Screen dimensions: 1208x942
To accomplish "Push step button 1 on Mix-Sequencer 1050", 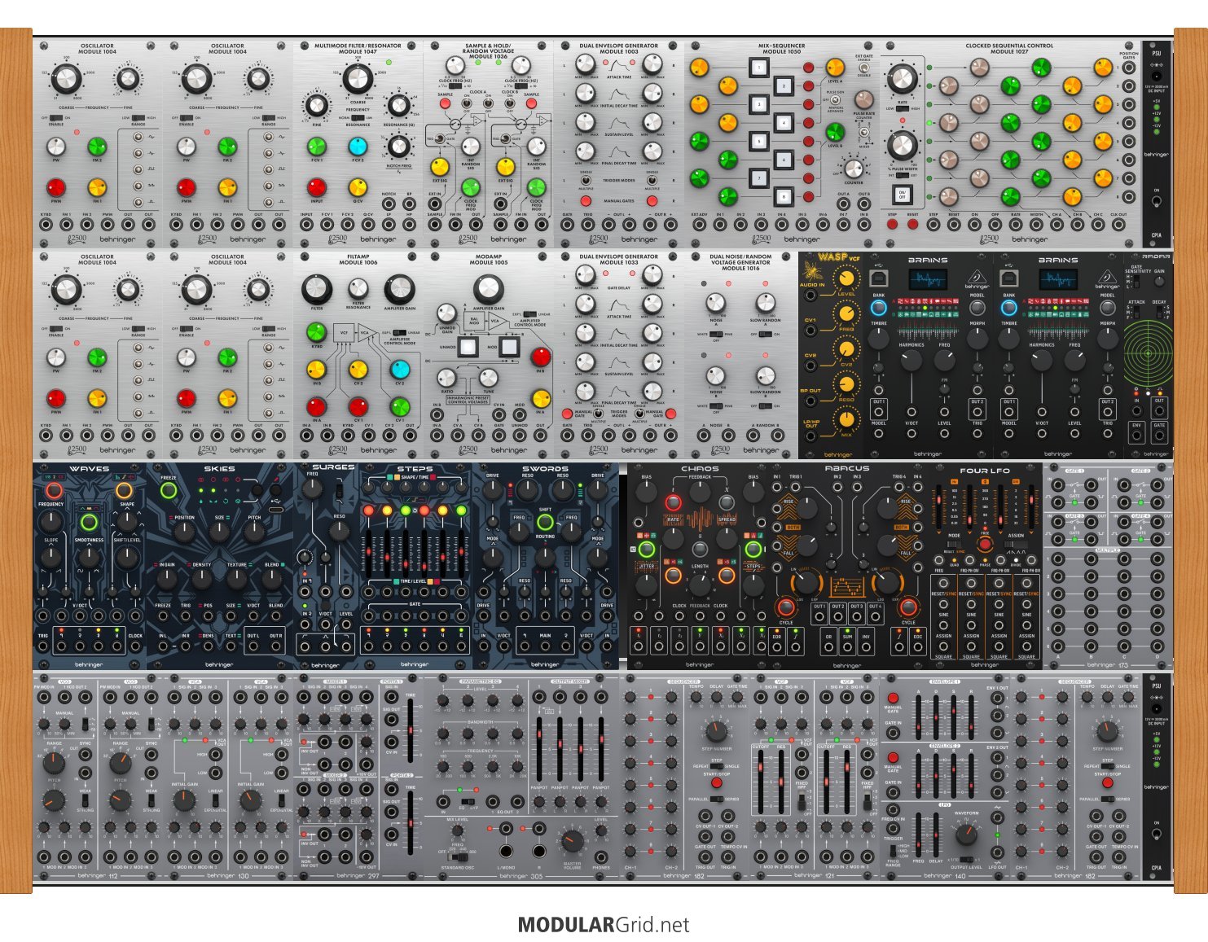I will (x=758, y=67).
